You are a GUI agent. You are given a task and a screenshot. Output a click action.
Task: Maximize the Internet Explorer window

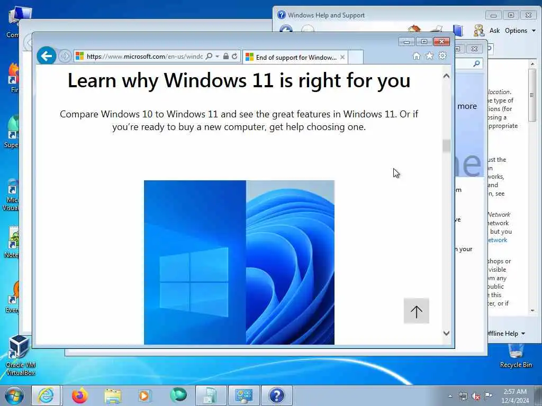coord(424,42)
